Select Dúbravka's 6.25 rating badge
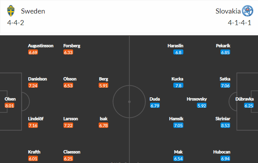The width and height of the screenshot is (258, 163). coord(249,106)
